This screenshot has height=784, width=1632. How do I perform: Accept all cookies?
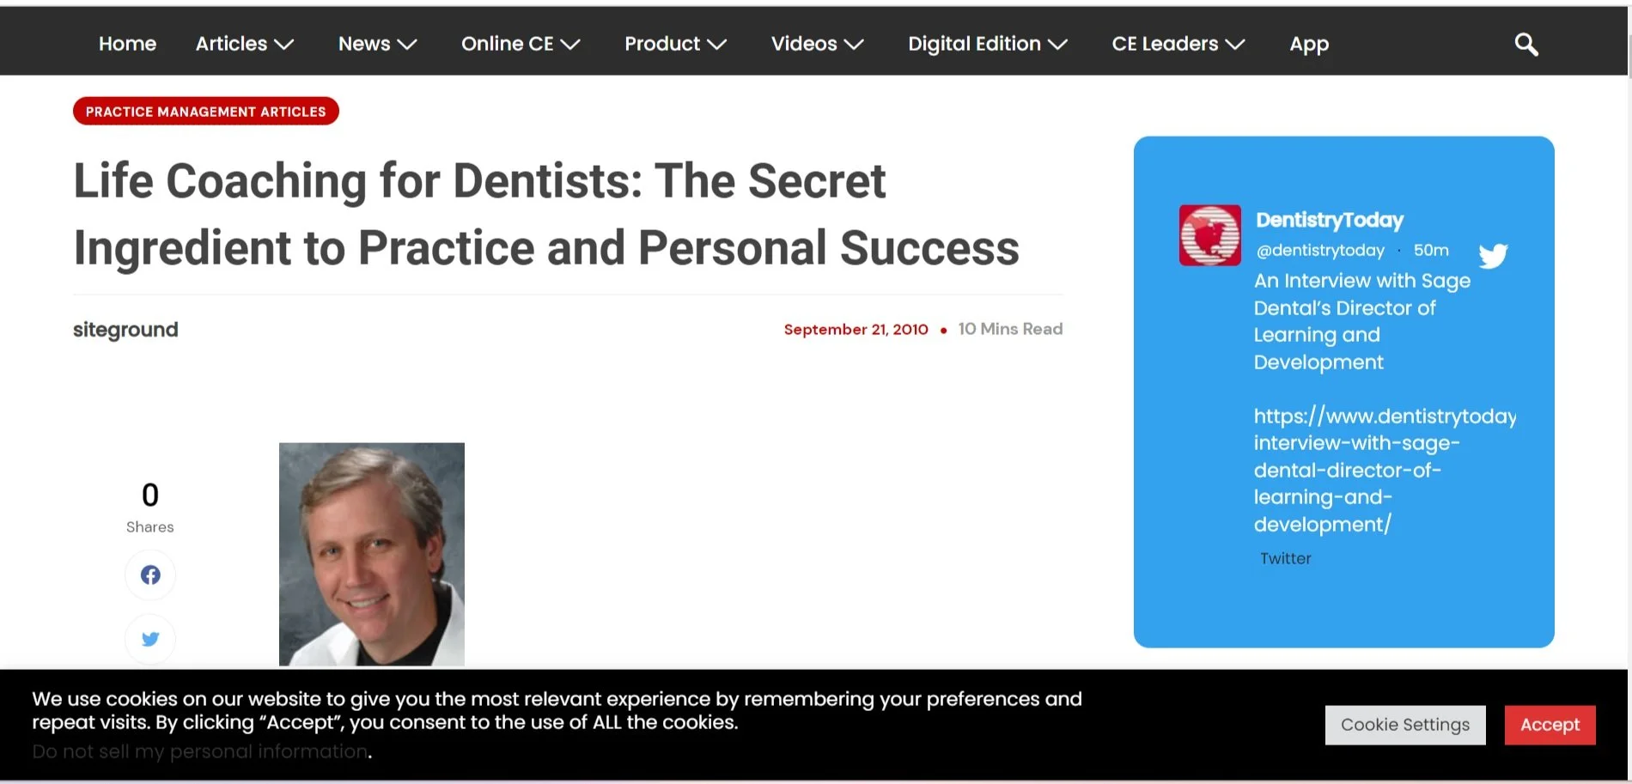(1550, 725)
